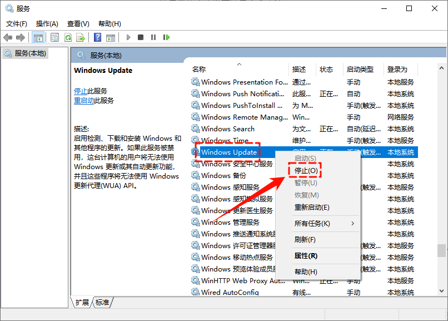The width and height of the screenshot is (448, 321).
Task: Click the Properties toolbar icon
Action: (56, 37)
